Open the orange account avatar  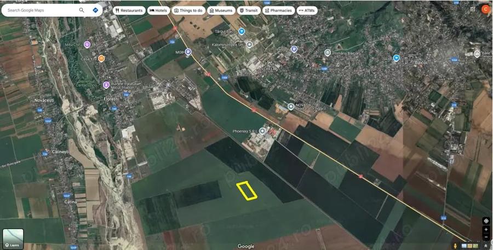(x=485, y=9)
